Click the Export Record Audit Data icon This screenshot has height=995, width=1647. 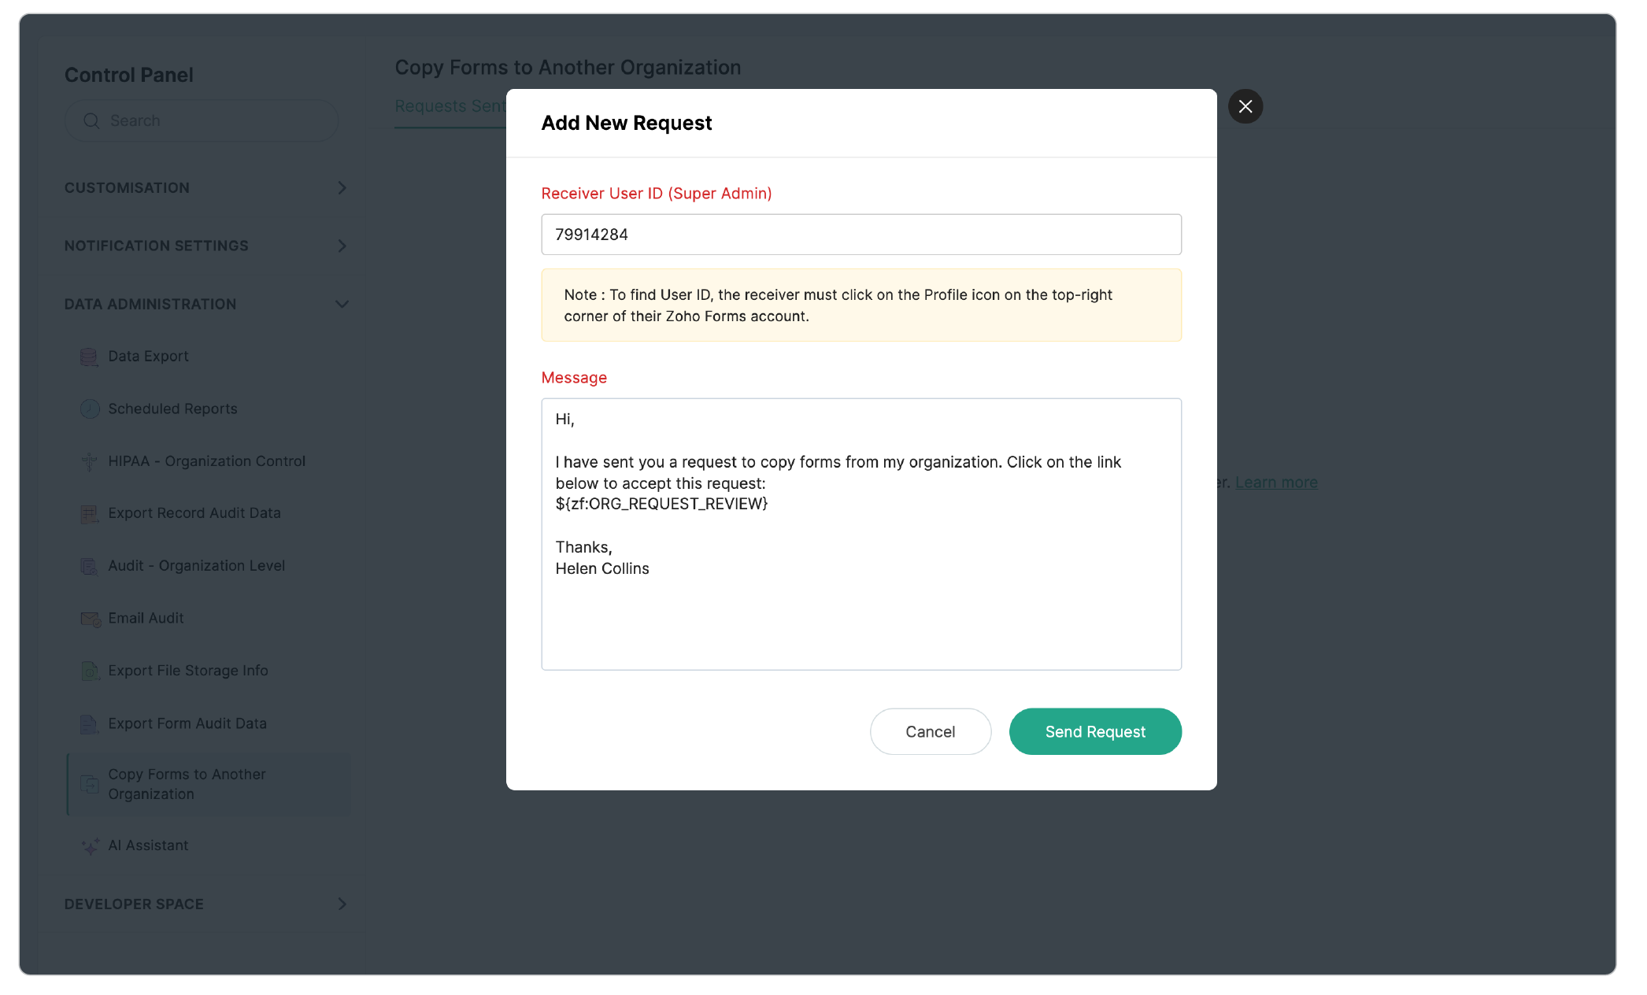90,514
